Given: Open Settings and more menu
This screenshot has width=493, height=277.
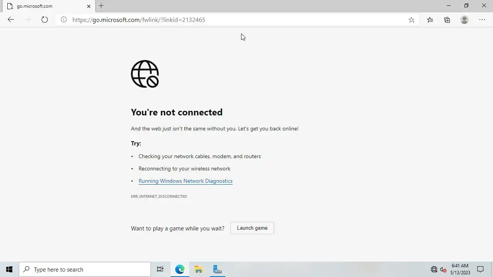Looking at the screenshot, I should (x=482, y=20).
